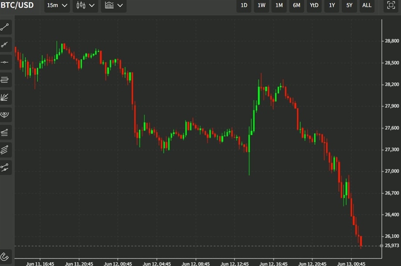Screen dimensions: 401x266
Task: Select the trend line with levels tool
Action: [x=5, y=132]
